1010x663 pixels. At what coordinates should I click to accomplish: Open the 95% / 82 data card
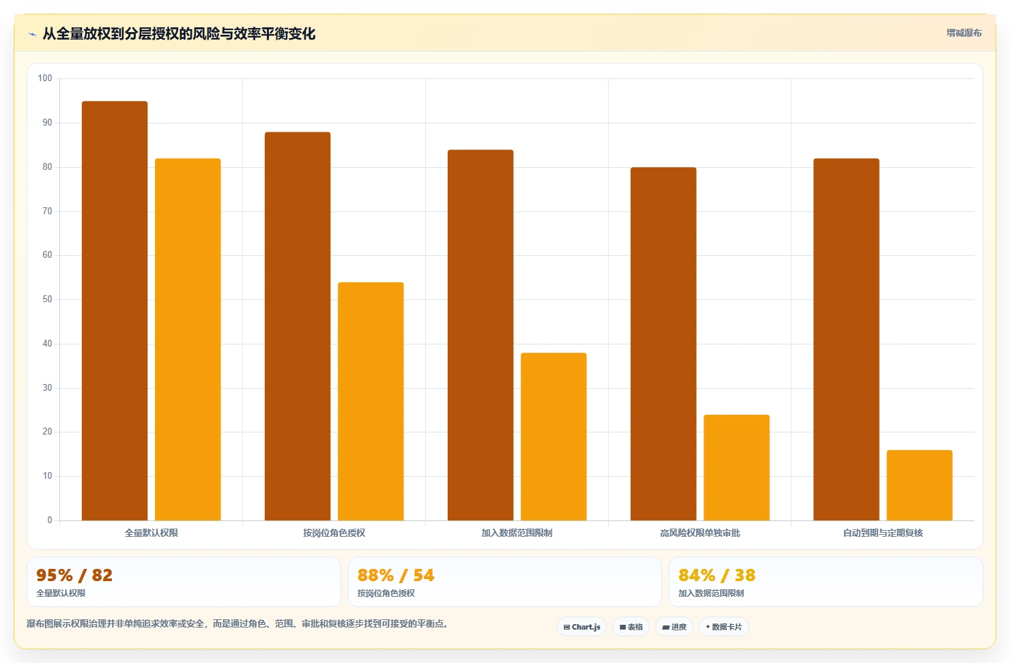184,582
